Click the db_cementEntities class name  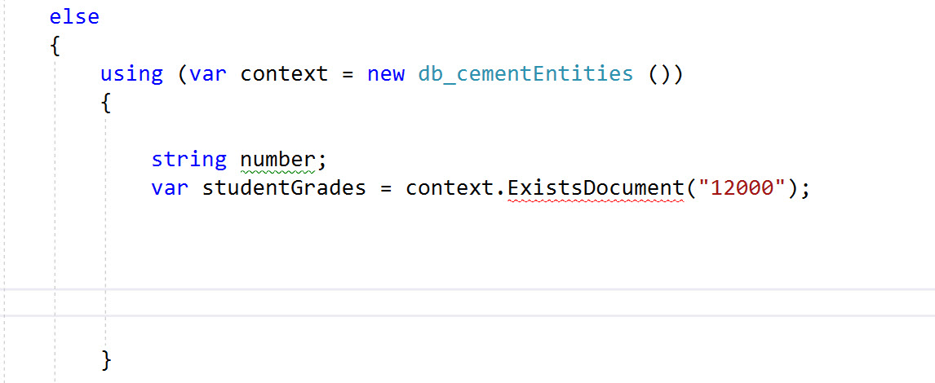[525, 74]
